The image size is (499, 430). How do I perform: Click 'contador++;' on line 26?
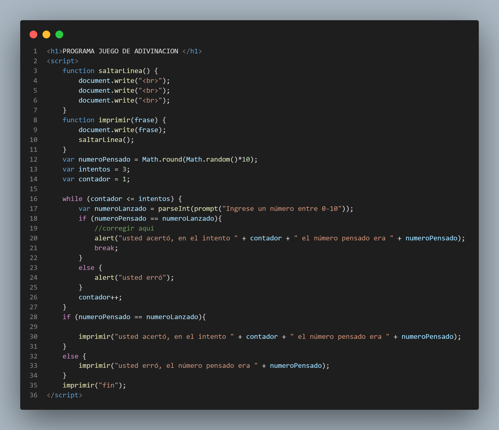click(x=100, y=297)
